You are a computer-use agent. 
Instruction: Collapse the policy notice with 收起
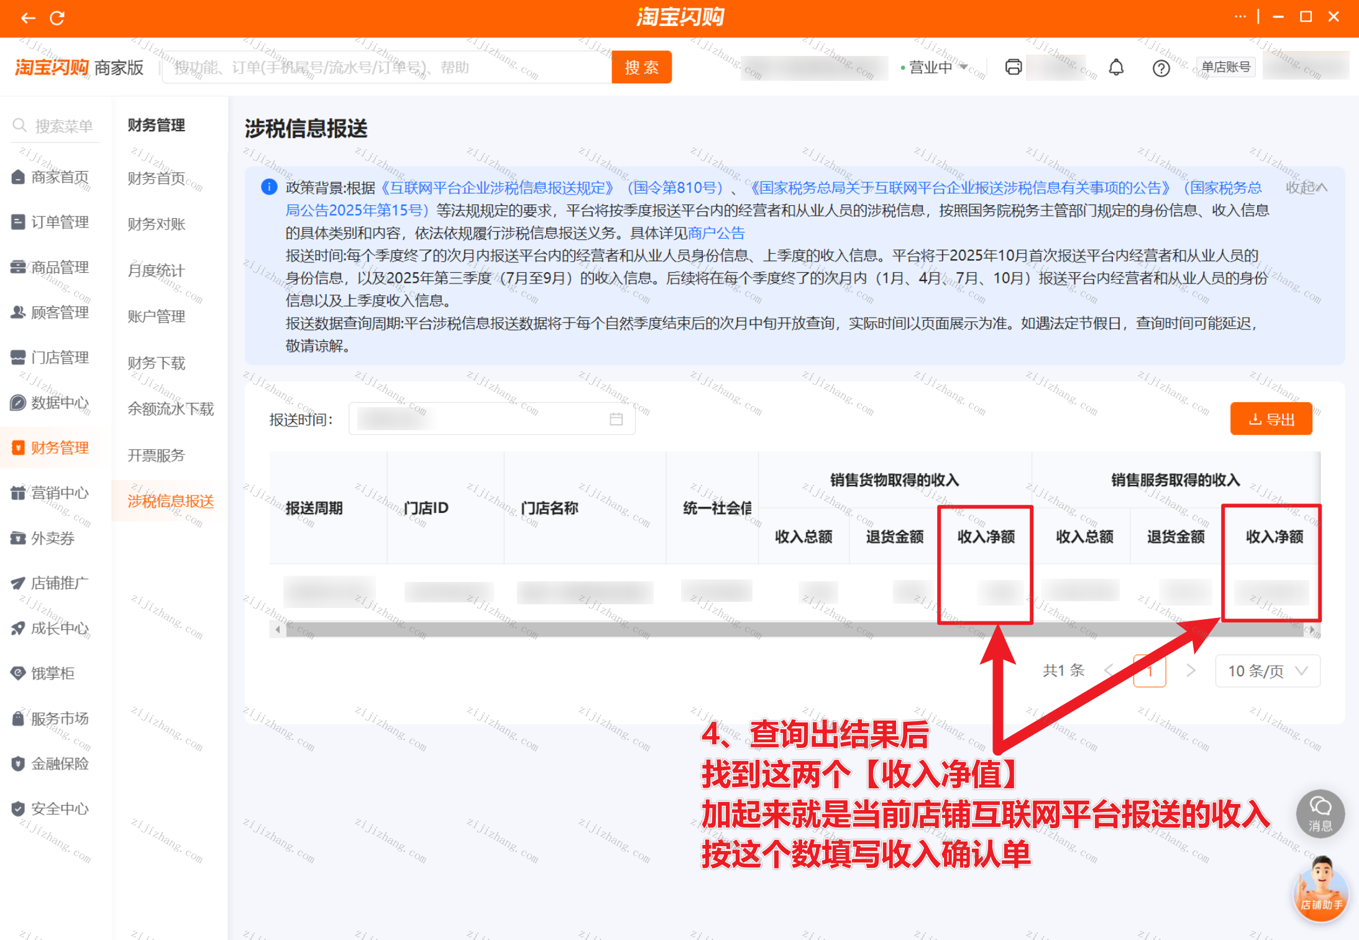point(1306,187)
